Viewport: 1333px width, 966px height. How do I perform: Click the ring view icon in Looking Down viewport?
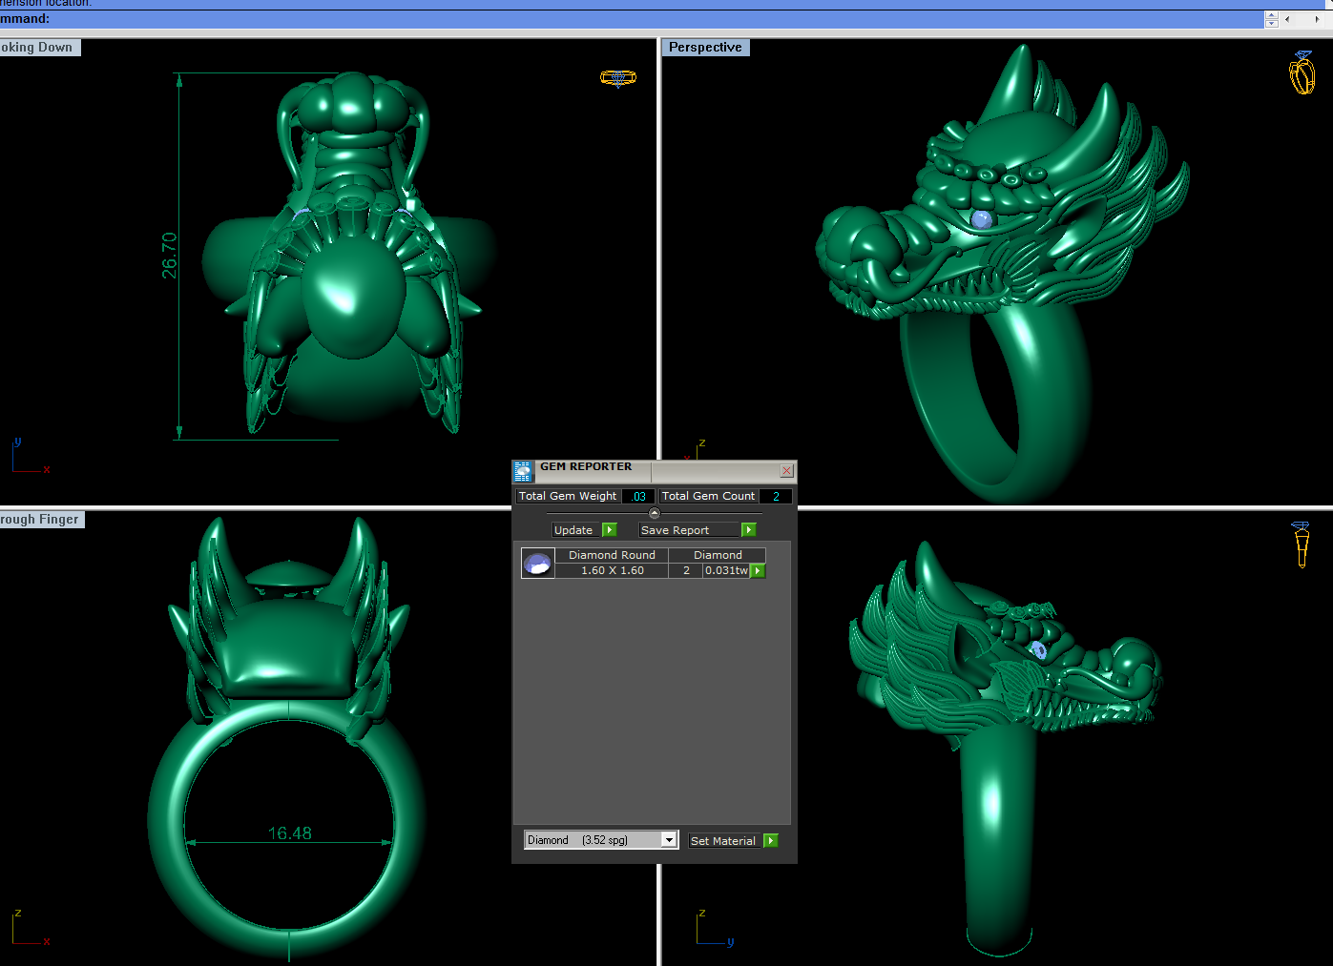point(618,77)
